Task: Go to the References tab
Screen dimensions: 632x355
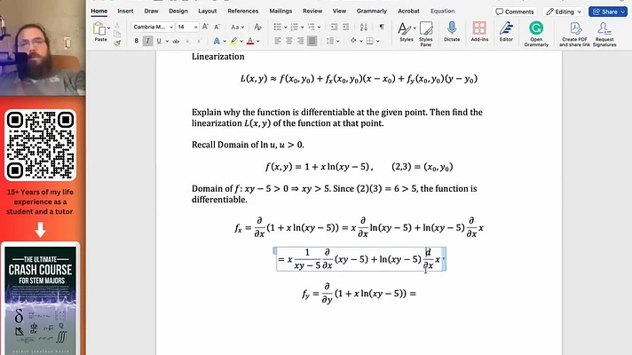Action: tap(242, 11)
